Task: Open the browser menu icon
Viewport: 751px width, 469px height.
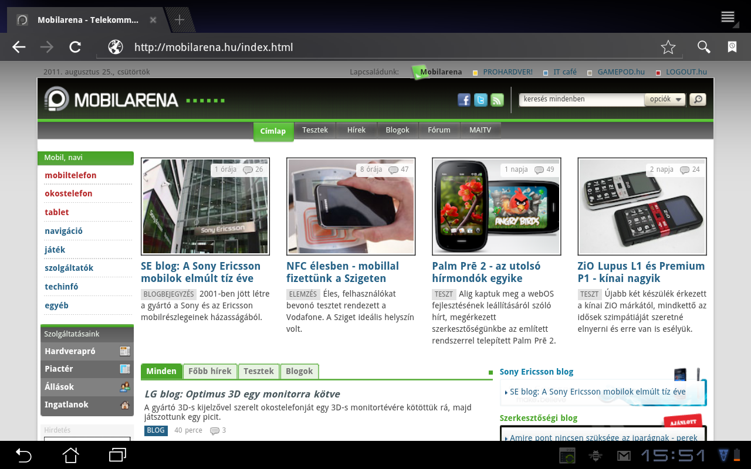Action: [x=728, y=17]
